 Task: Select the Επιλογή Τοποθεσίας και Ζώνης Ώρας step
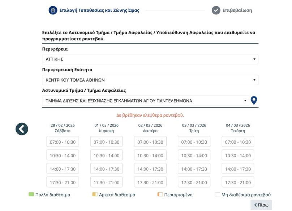(99, 10)
